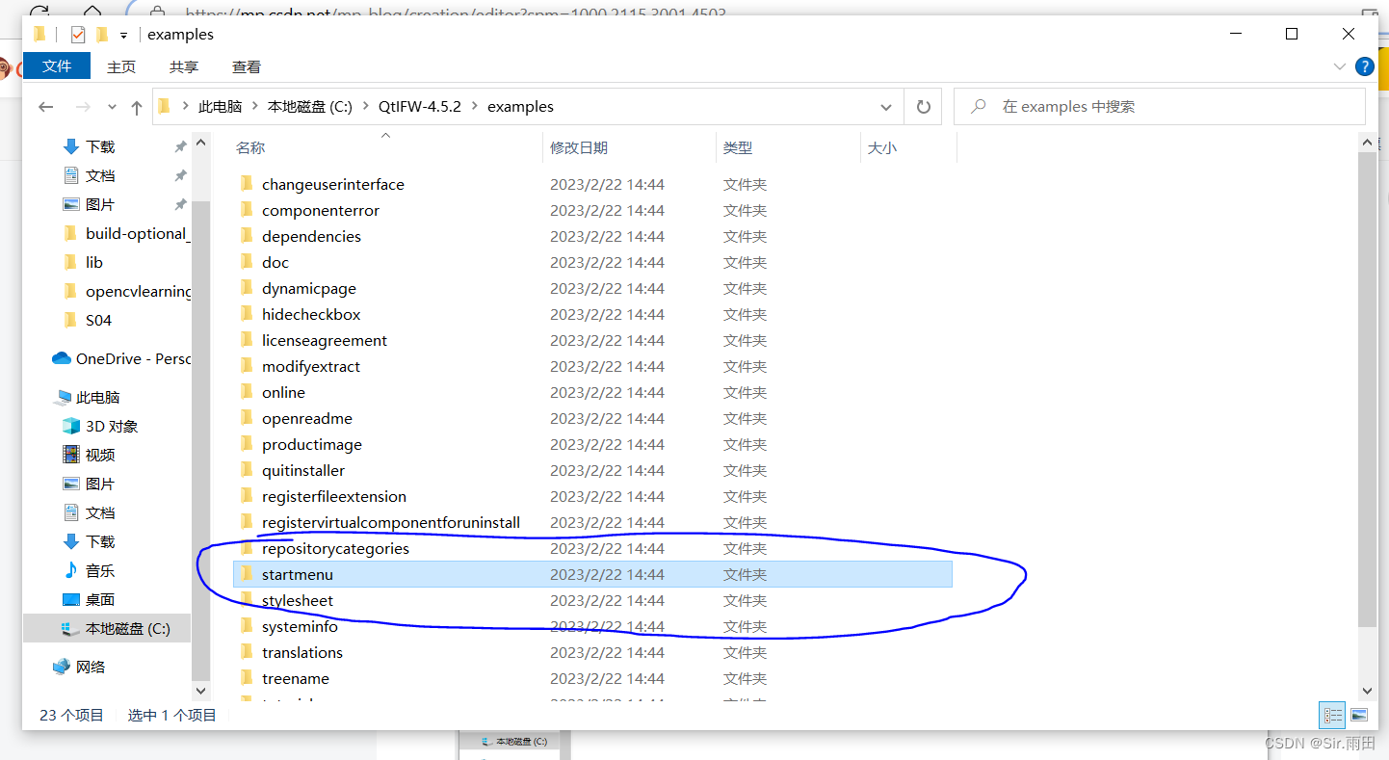The height and width of the screenshot is (760, 1389).
Task: Switch to details view in status bar
Action: tap(1332, 715)
